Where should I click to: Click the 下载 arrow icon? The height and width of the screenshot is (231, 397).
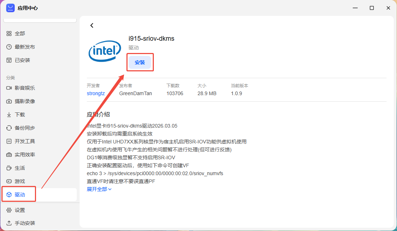pyautogui.click(x=9, y=115)
